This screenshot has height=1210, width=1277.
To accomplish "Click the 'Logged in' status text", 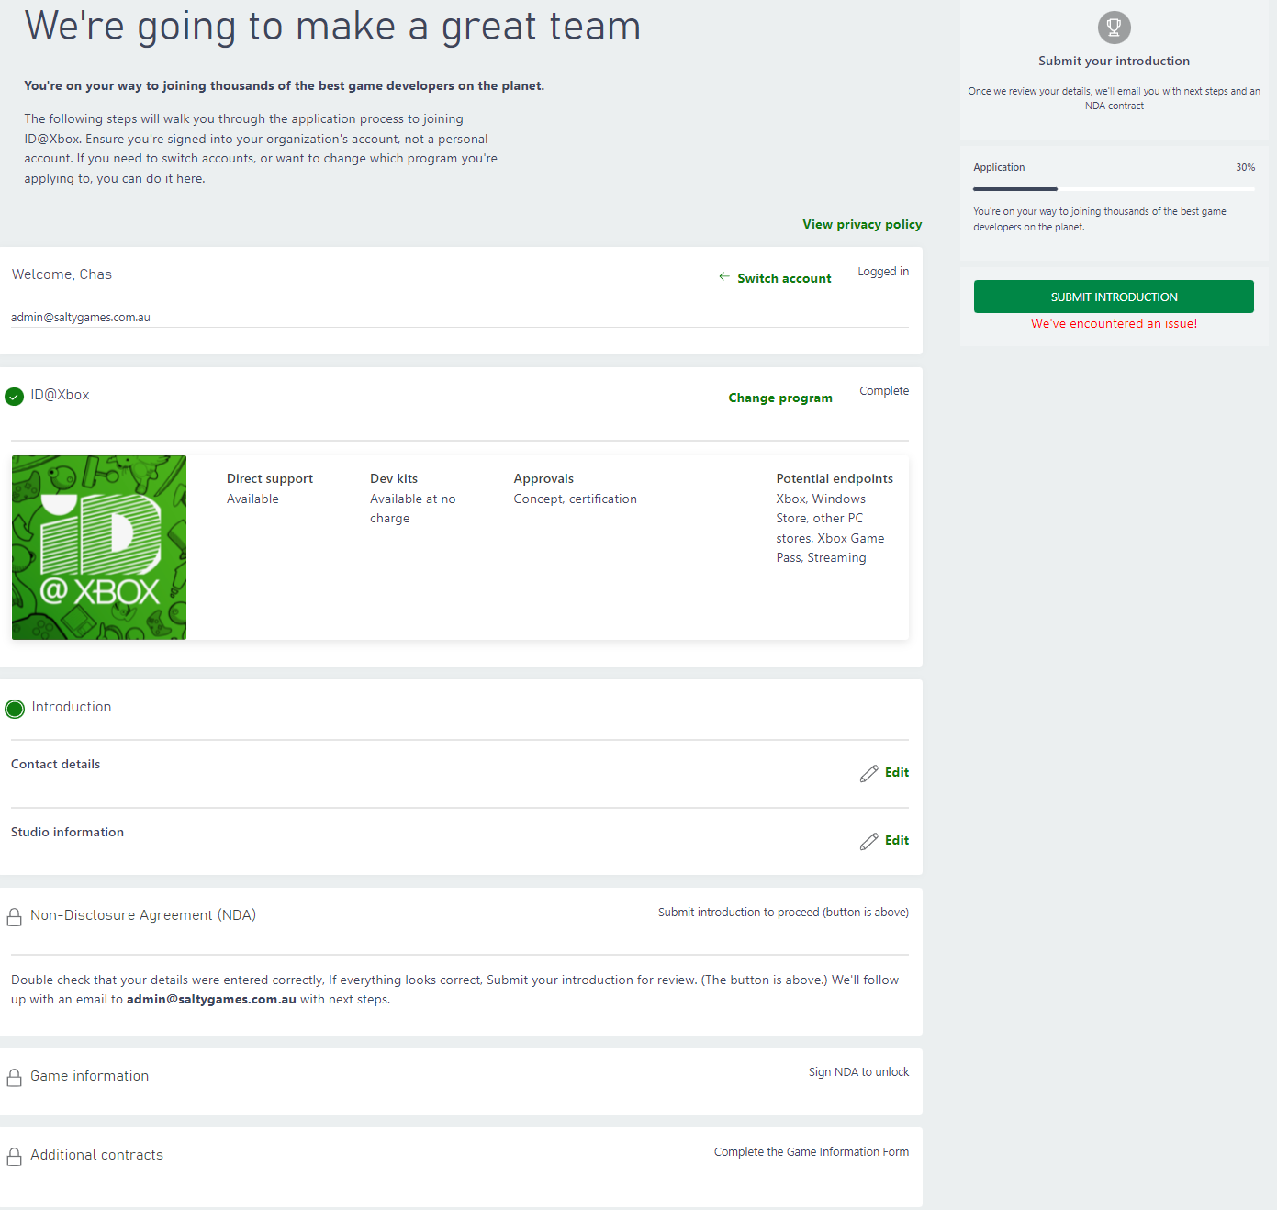I will point(883,272).
